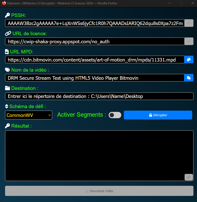Image resolution: width=197 pixels, height=202 pixels.
Task: Minimize the Firefox extension window
Action: pyautogui.click(x=170, y=3)
